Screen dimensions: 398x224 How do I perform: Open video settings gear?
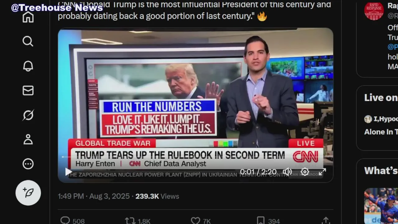(x=305, y=172)
